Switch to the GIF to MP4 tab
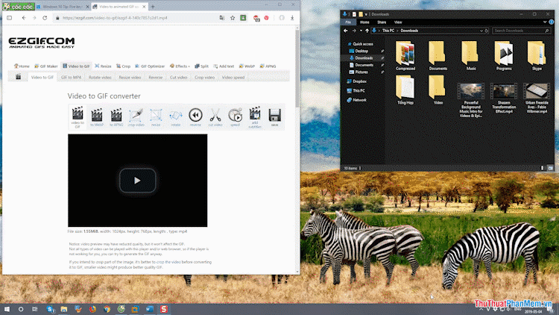Image resolution: width=559 pixels, height=315 pixels. (71, 77)
